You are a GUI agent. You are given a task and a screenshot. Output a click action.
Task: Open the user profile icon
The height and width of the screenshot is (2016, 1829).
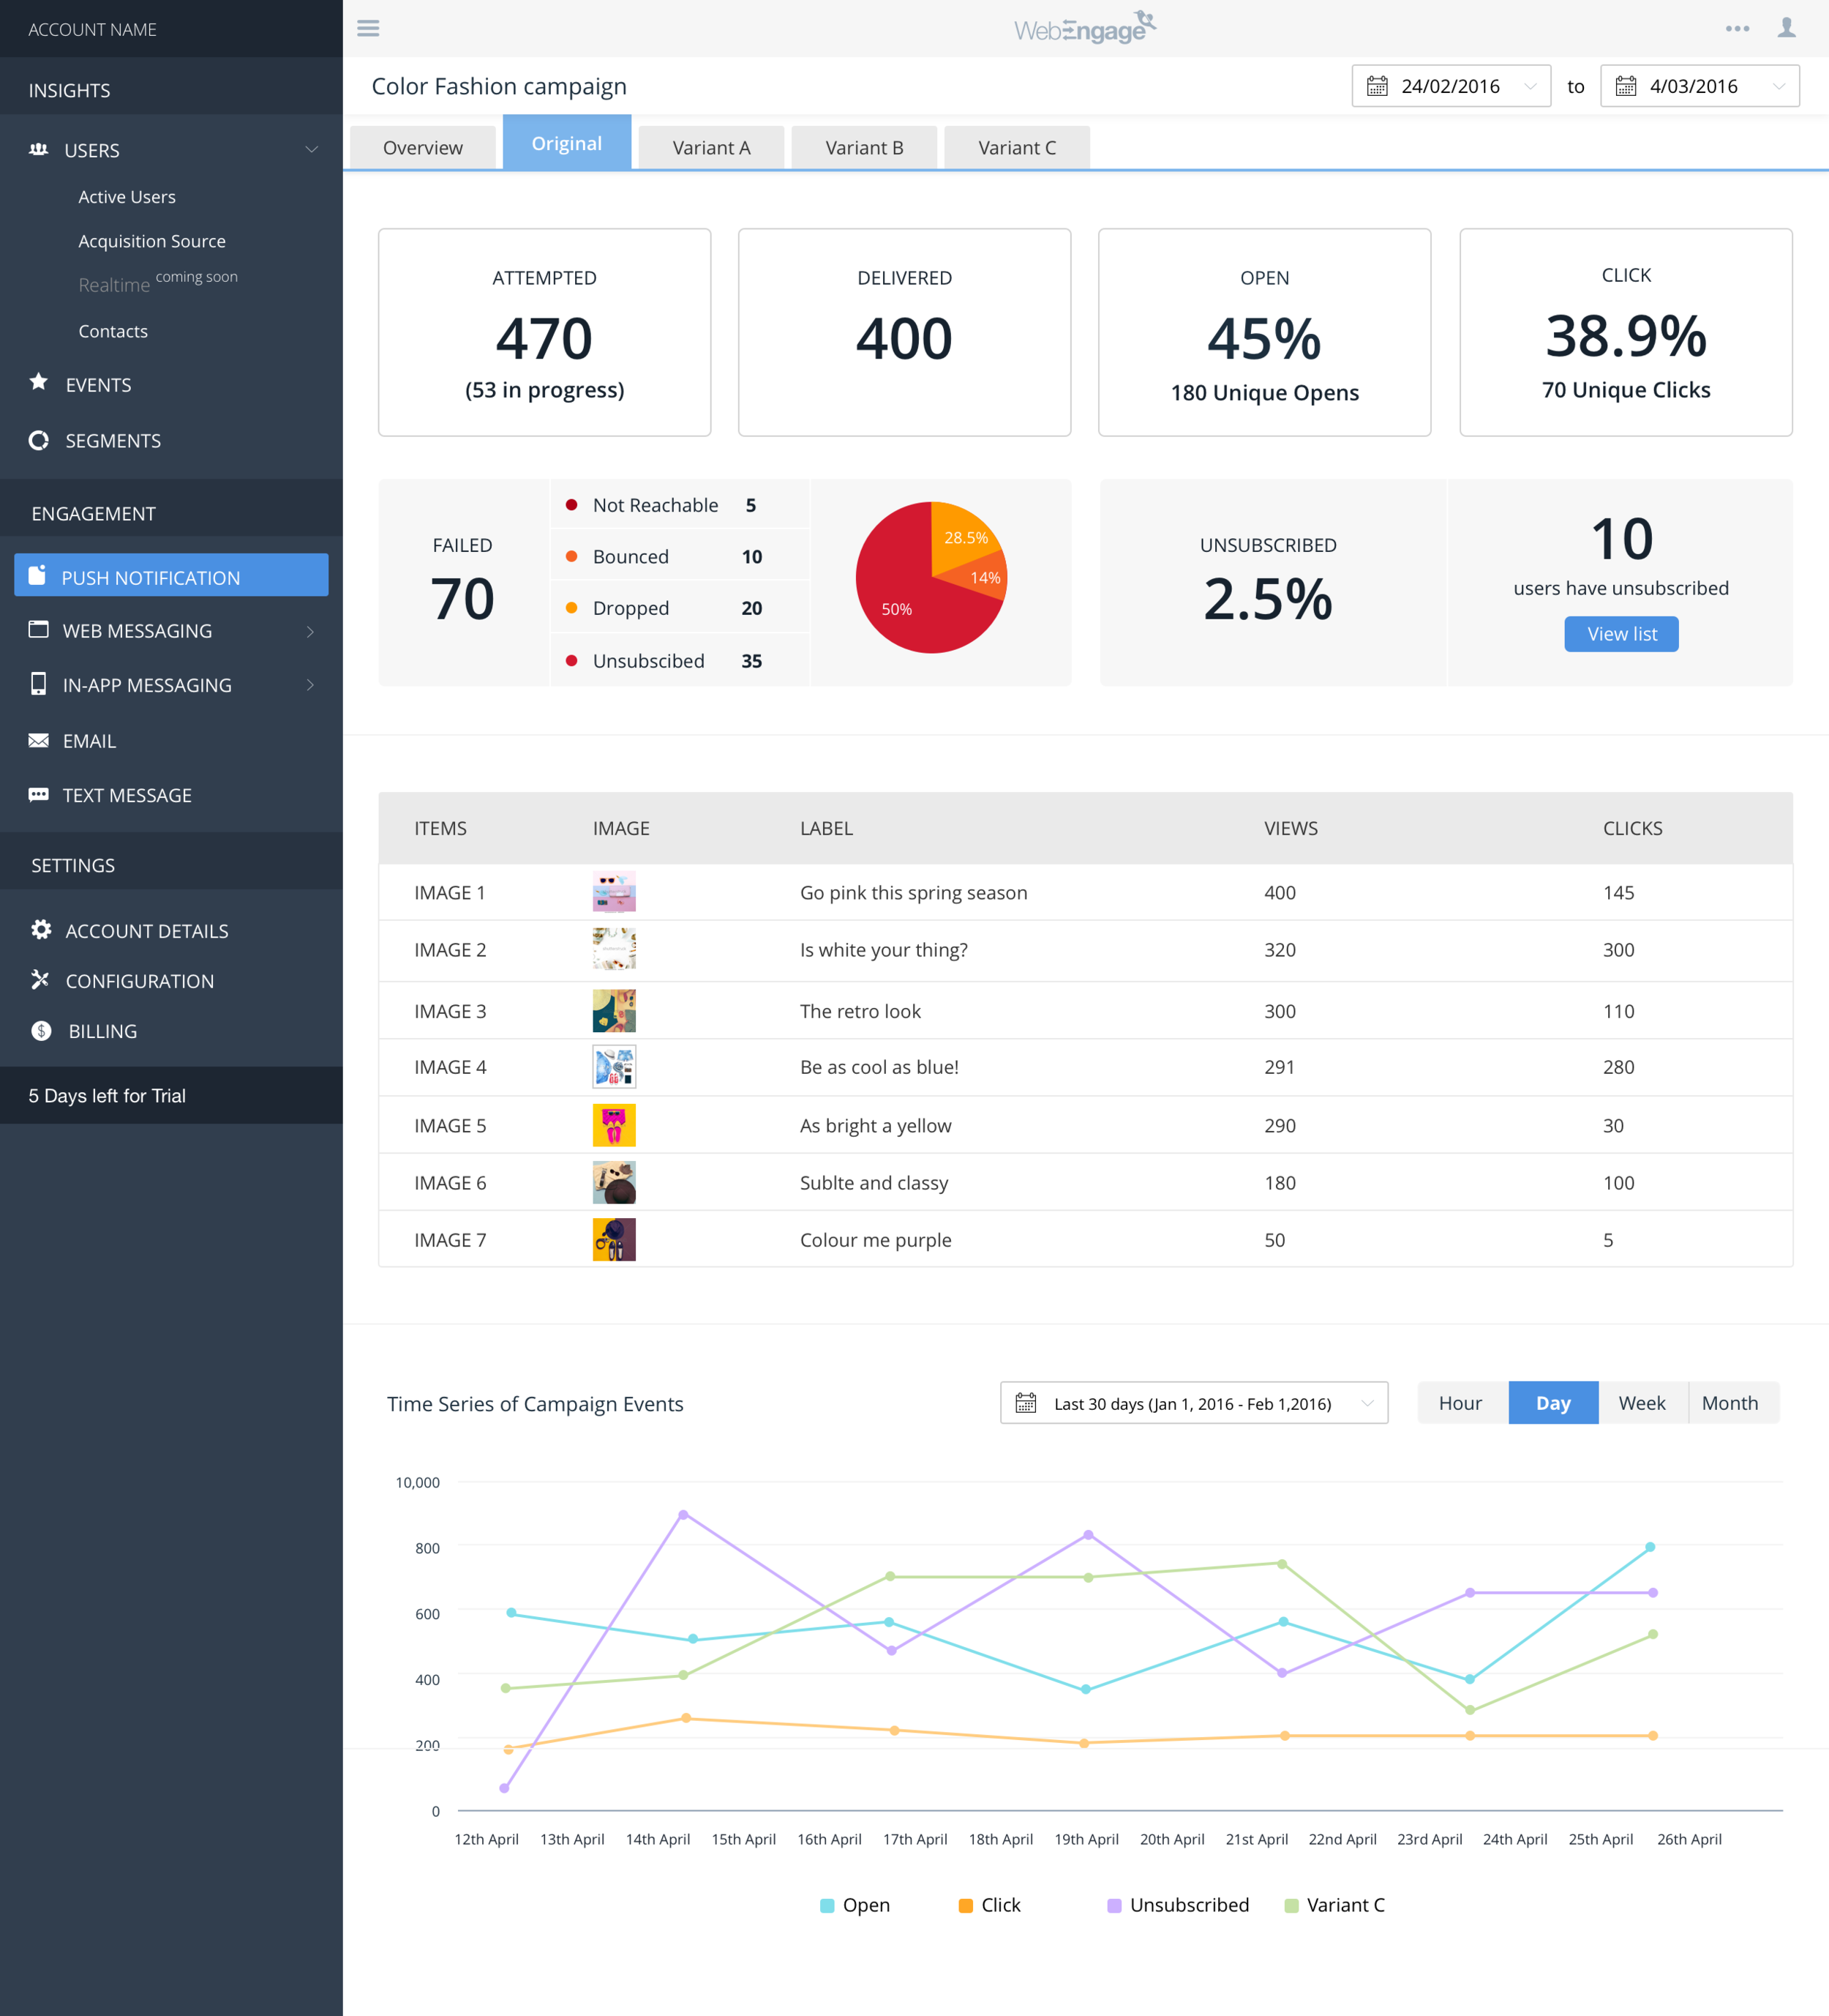point(1786,28)
